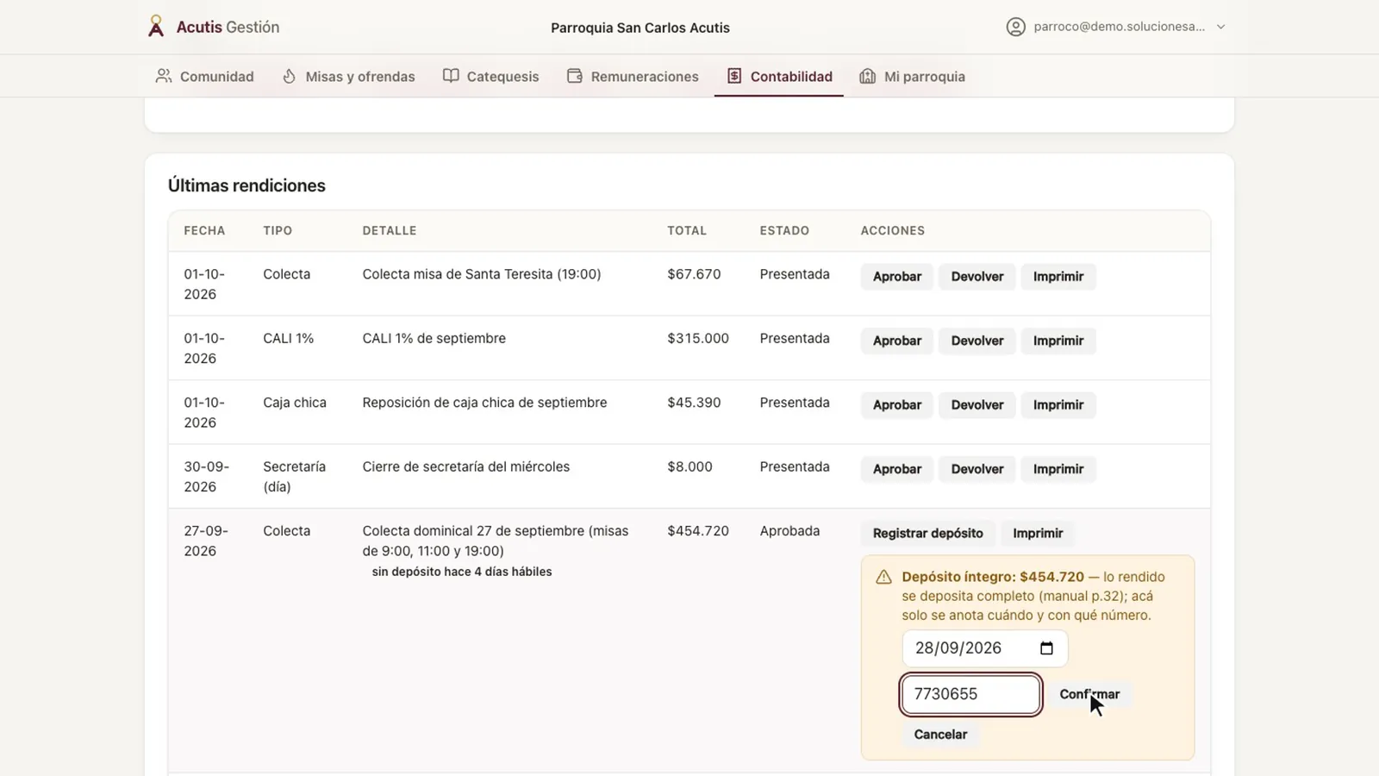Confirm the deposit registration
1379x776 pixels.
(x=1089, y=694)
